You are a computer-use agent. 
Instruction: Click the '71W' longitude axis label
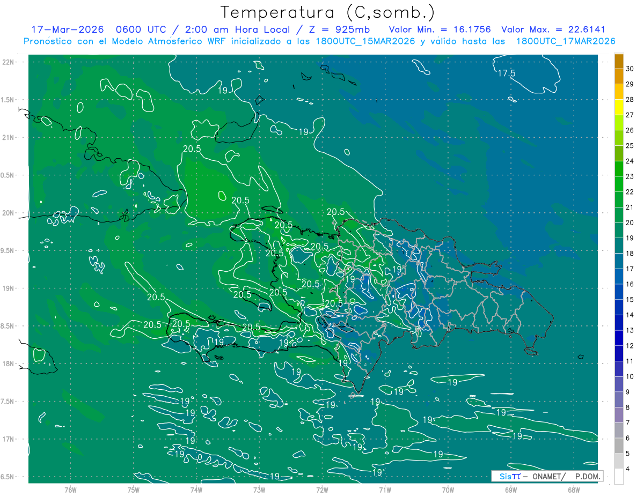[385, 489]
